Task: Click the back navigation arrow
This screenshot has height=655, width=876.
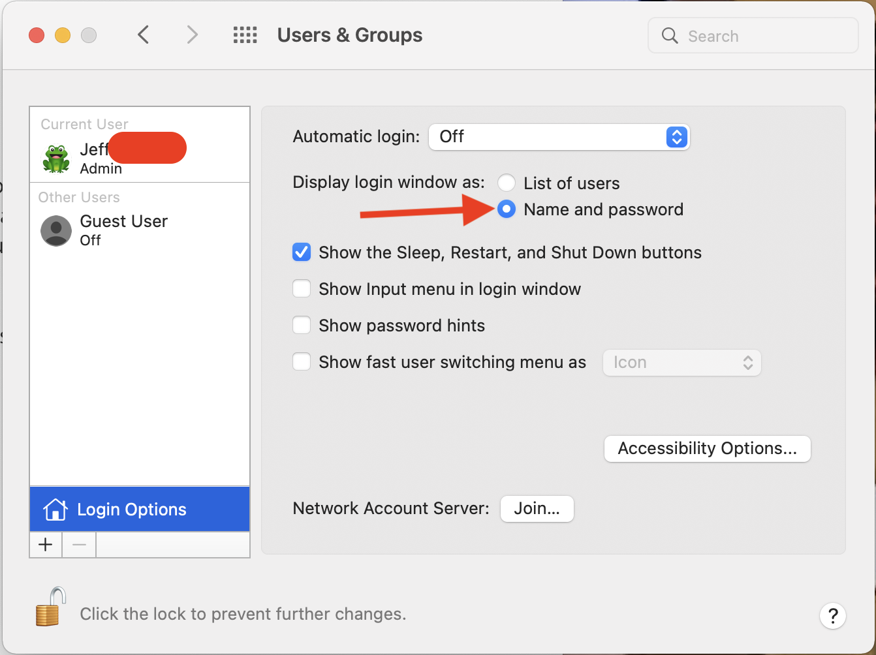Action: pos(144,35)
